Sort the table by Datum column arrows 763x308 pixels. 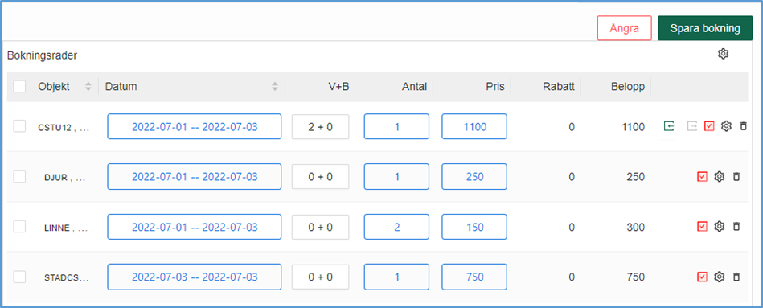[x=275, y=87]
